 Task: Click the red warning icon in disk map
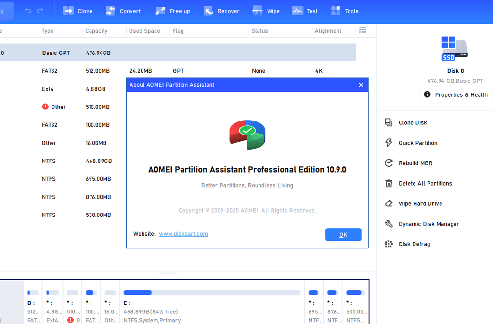(70, 320)
